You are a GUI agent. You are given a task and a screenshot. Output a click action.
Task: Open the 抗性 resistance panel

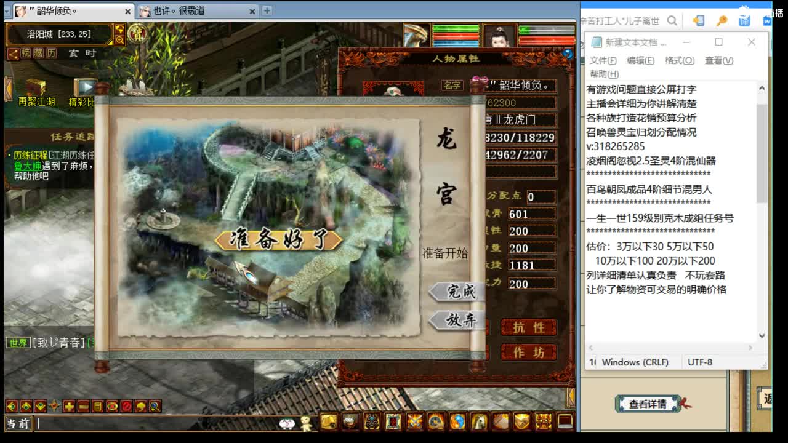pos(529,327)
